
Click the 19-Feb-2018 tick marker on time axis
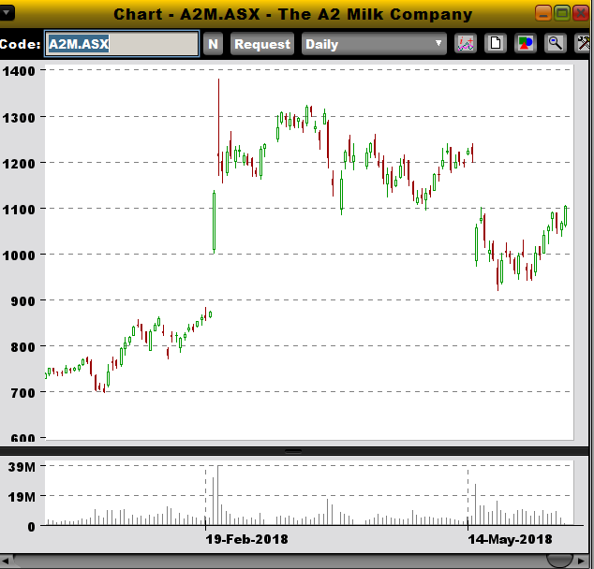click(x=206, y=525)
